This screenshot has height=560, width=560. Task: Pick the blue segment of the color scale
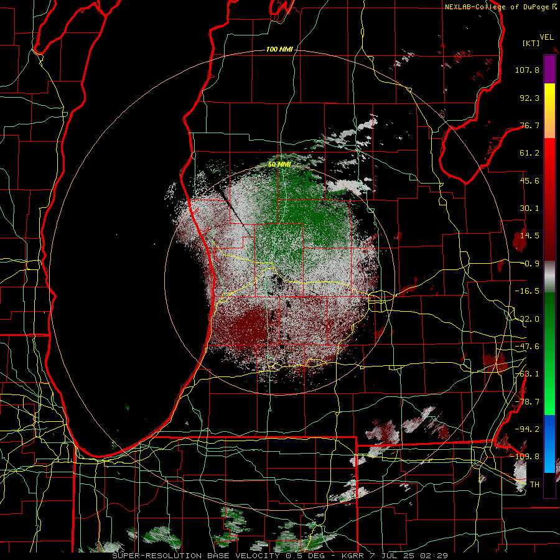click(549, 444)
